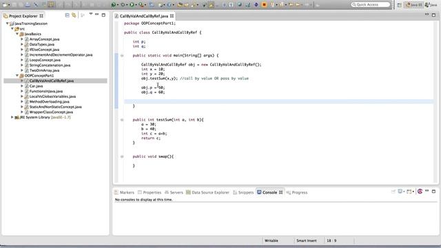The image size is (441, 248).
Task: Collapse the JavaTrainingSession project node
Action: tap(8, 23)
